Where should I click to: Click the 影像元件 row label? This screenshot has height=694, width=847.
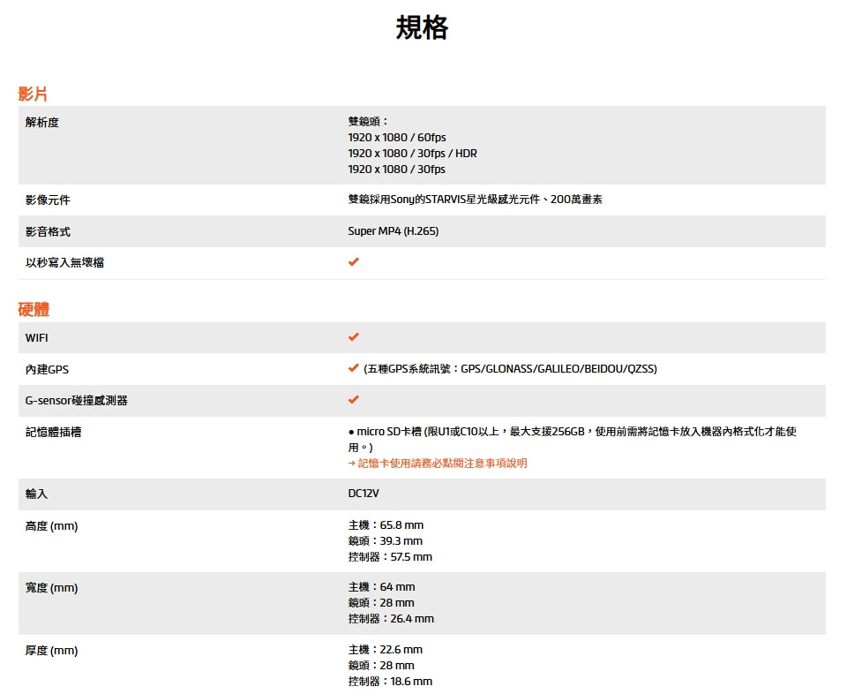pyautogui.click(x=48, y=200)
